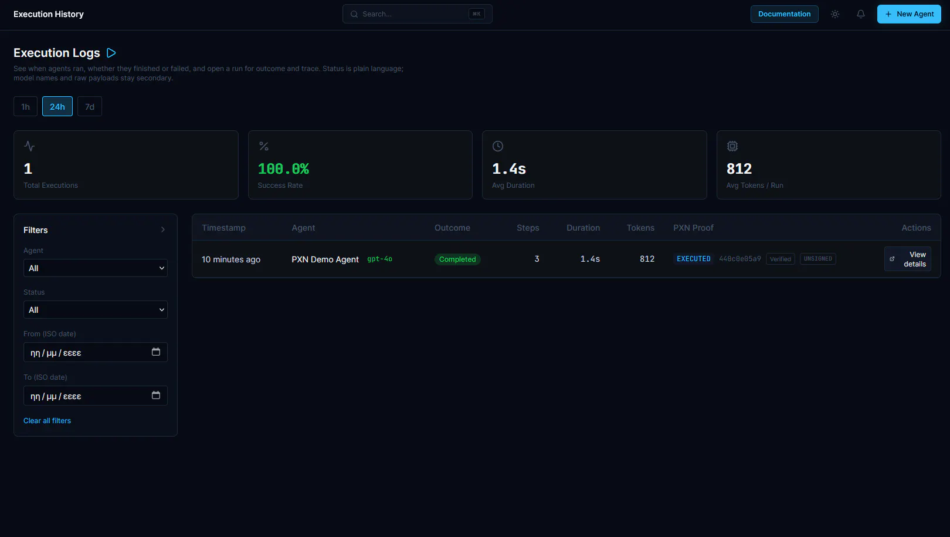The height and width of the screenshot is (537, 950).
Task: Click the PXN Proof column header
Action: click(x=693, y=228)
